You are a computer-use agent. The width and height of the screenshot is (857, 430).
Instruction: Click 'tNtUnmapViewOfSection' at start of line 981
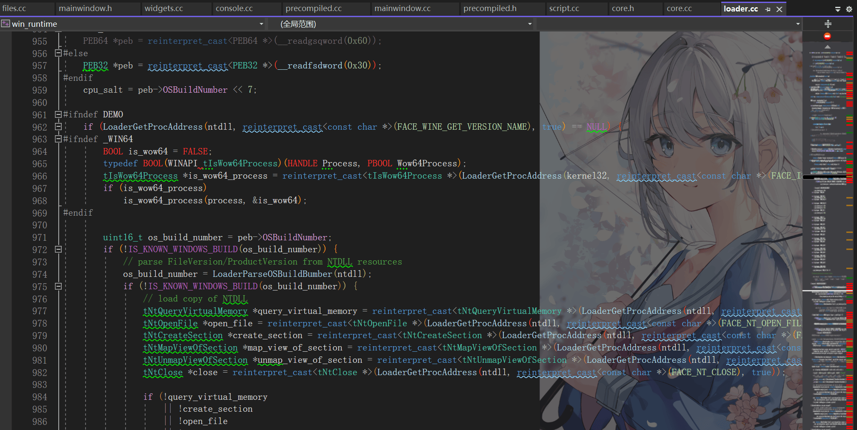(x=195, y=360)
